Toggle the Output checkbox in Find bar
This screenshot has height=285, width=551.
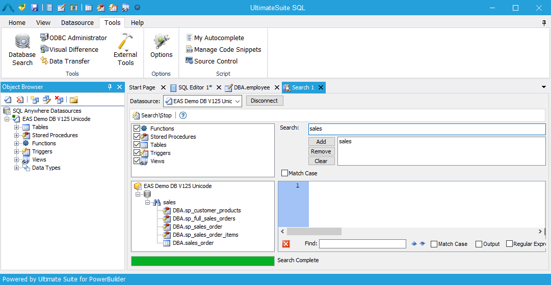click(x=479, y=244)
